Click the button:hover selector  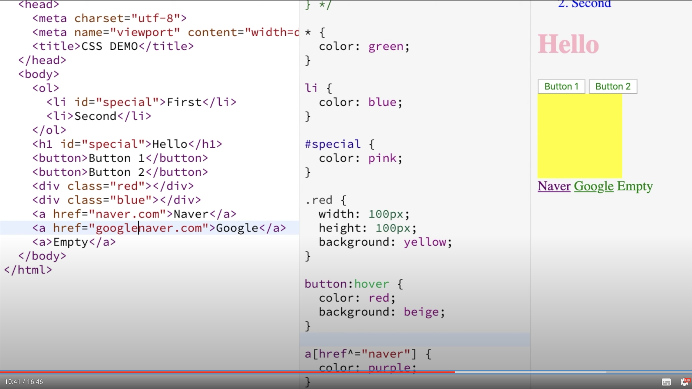[347, 284]
